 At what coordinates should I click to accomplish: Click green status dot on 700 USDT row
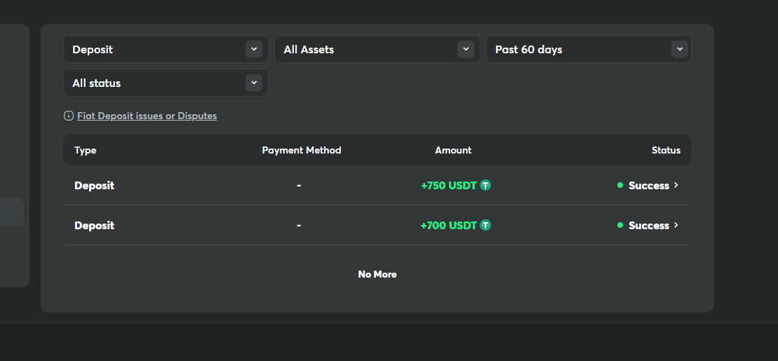coord(620,226)
